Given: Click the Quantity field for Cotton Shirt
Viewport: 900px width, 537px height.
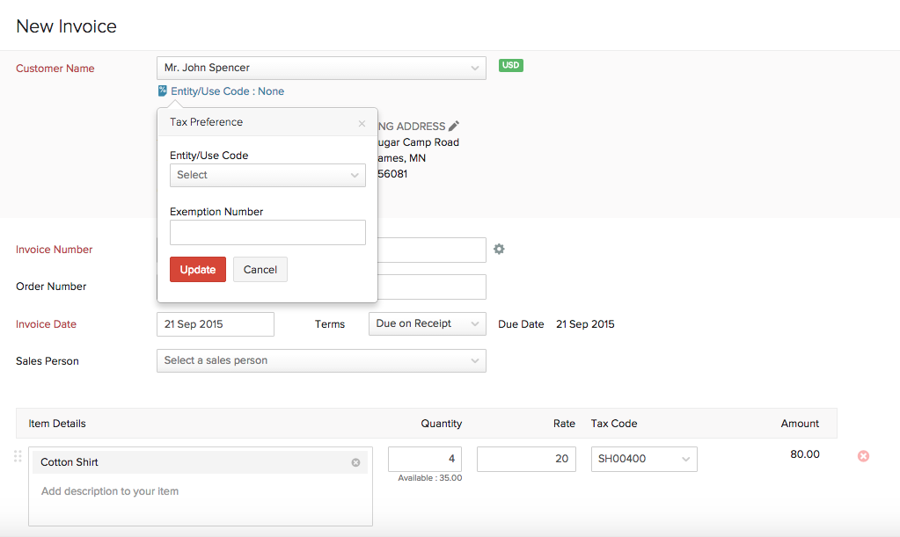Looking at the screenshot, I should [x=424, y=459].
